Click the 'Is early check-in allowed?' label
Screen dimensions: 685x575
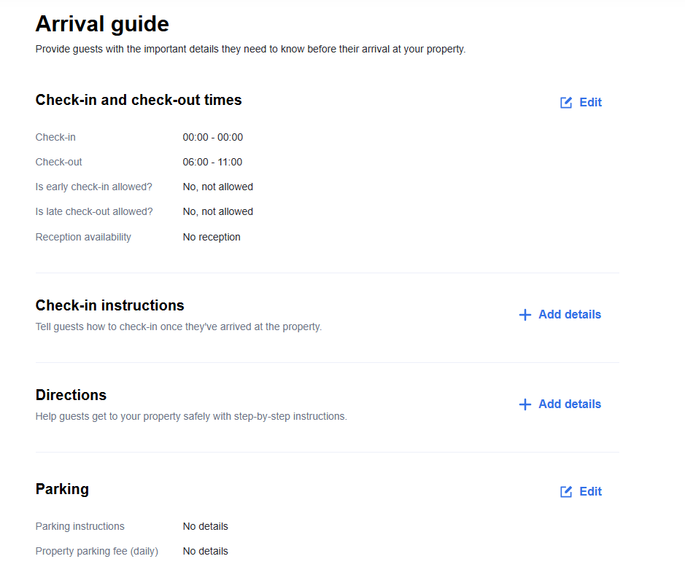pos(93,187)
